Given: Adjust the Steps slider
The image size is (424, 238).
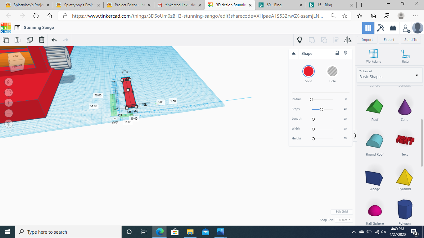Looking at the screenshot, I should click(323, 109).
